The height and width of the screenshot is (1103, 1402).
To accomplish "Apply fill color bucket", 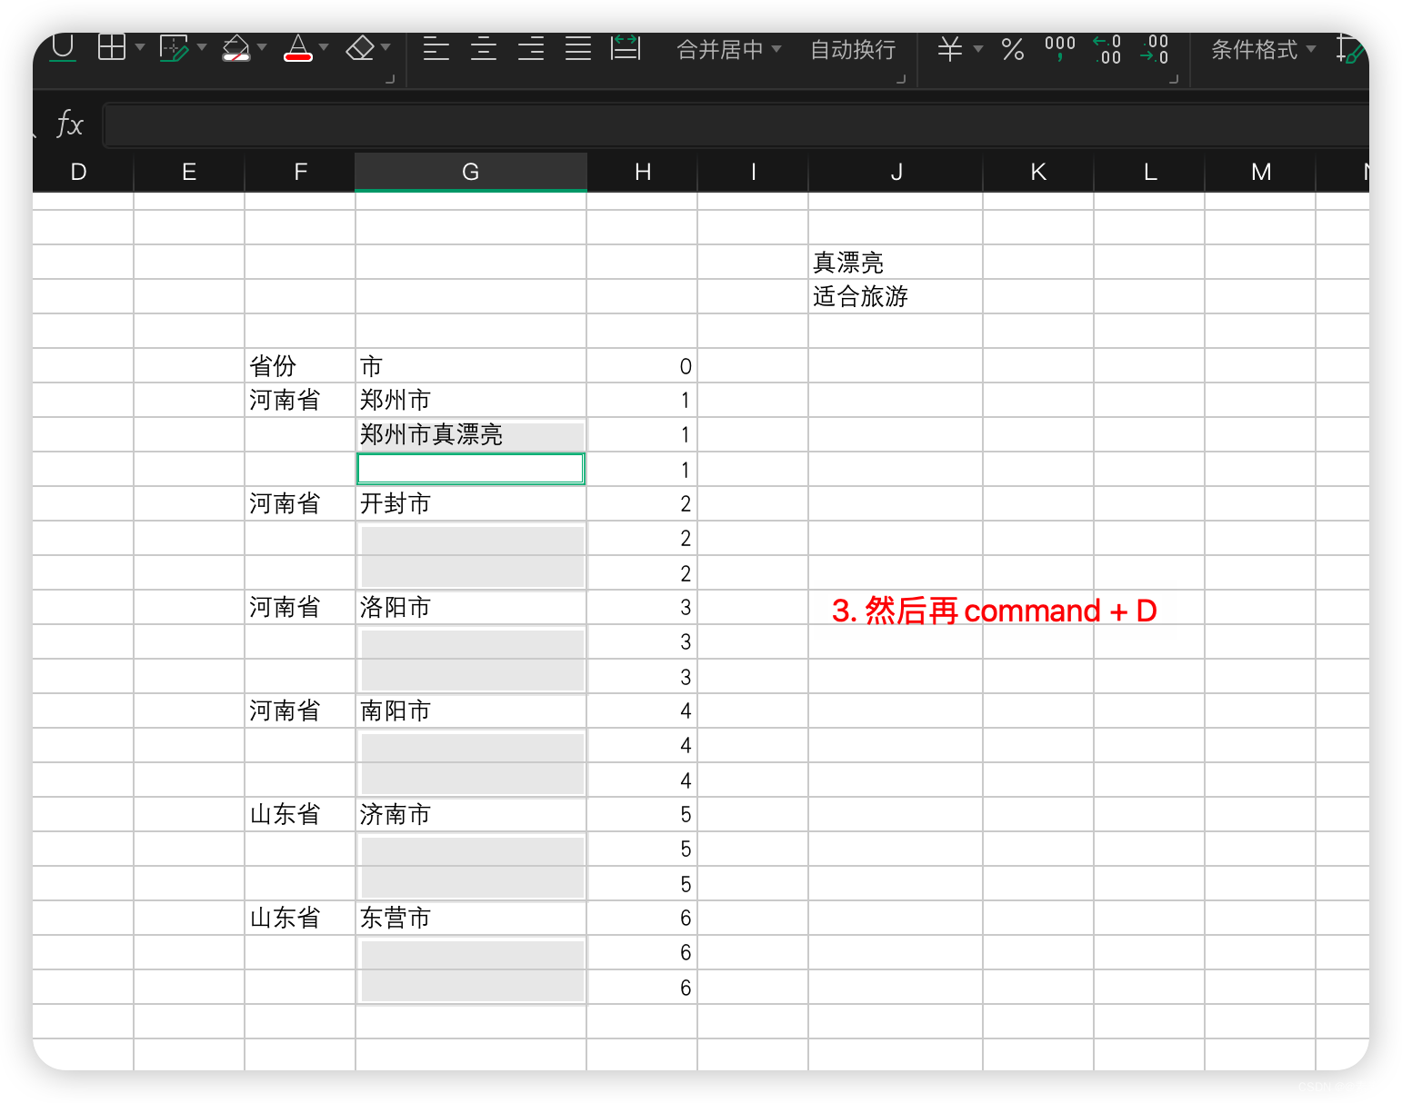I will [236, 47].
